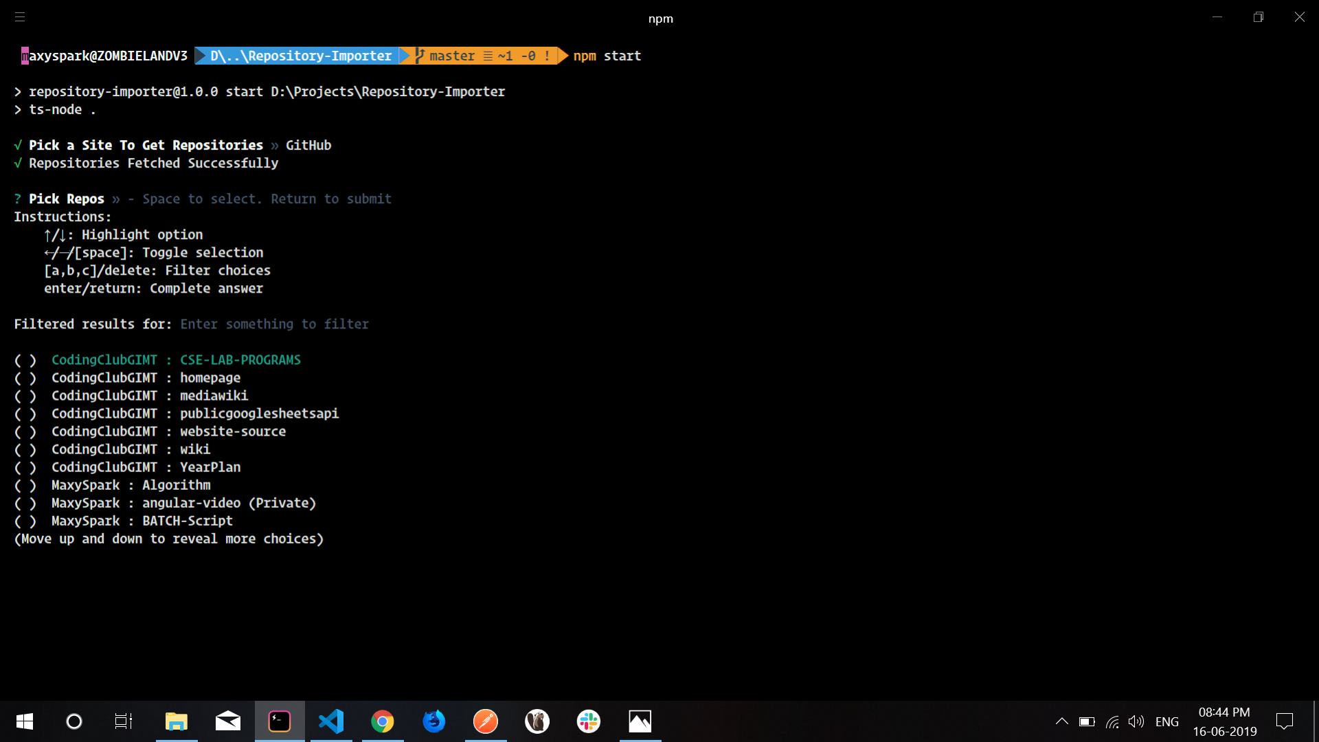The height and width of the screenshot is (742, 1319).
Task: Open Task View from taskbar
Action: 124,721
